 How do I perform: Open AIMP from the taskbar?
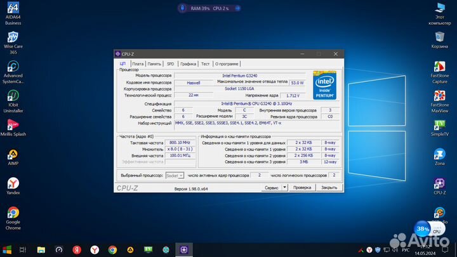[x=130, y=250]
